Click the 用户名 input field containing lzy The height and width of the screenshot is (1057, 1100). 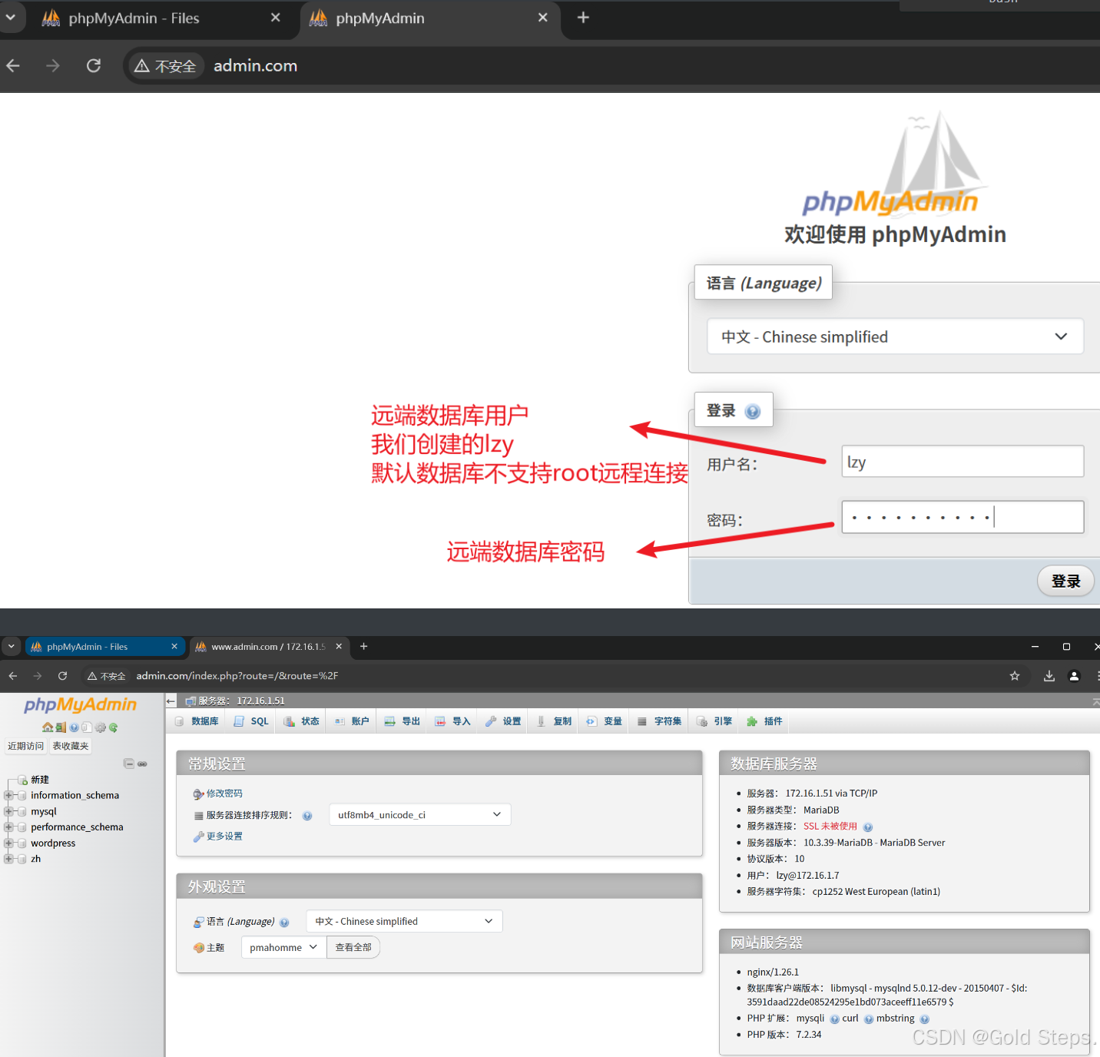pos(963,462)
